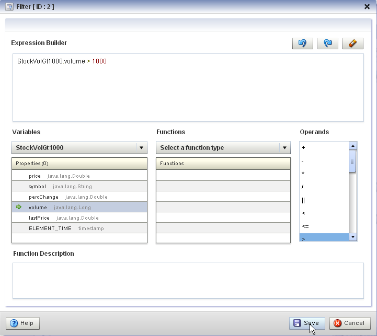Click the operands scrollbar thumb
Screen dimensions: 377x336
352,161
